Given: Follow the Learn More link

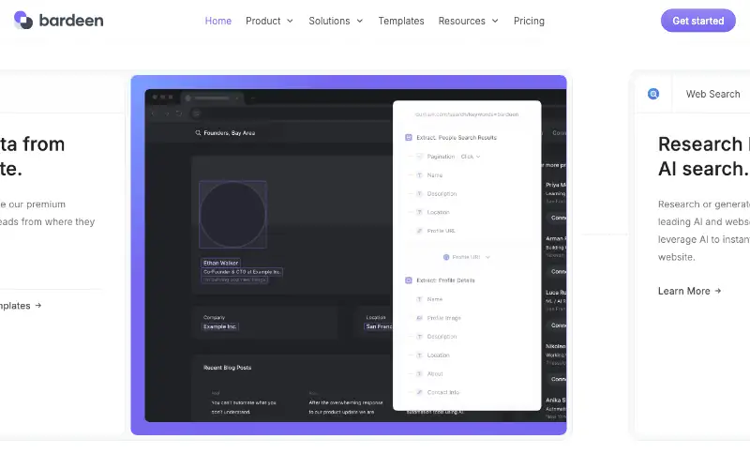Looking at the screenshot, I should pyautogui.click(x=689, y=291).
